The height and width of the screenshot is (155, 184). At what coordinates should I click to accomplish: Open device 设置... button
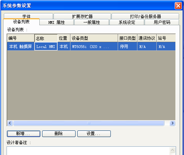click(94, 134)
